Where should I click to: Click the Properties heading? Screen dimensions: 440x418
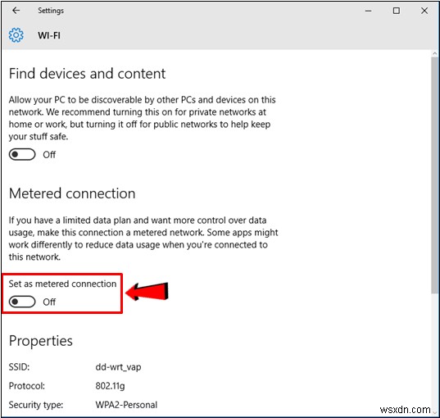[x=41, y=341]
